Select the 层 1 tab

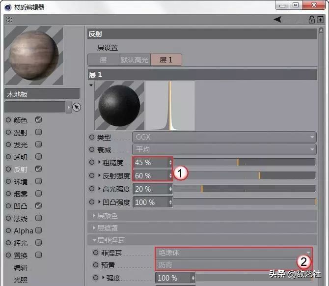[166, 60]
